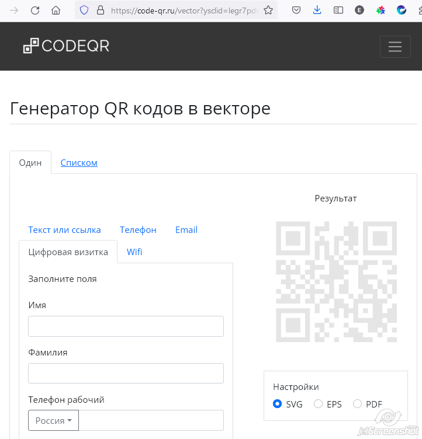Switch to the Wifi tab
The width and height of the screenshot is (422, 439).
(x=134, y=252)
